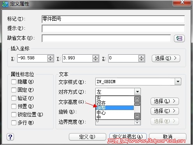Increase the Z coordinate value

pos(141,57)
